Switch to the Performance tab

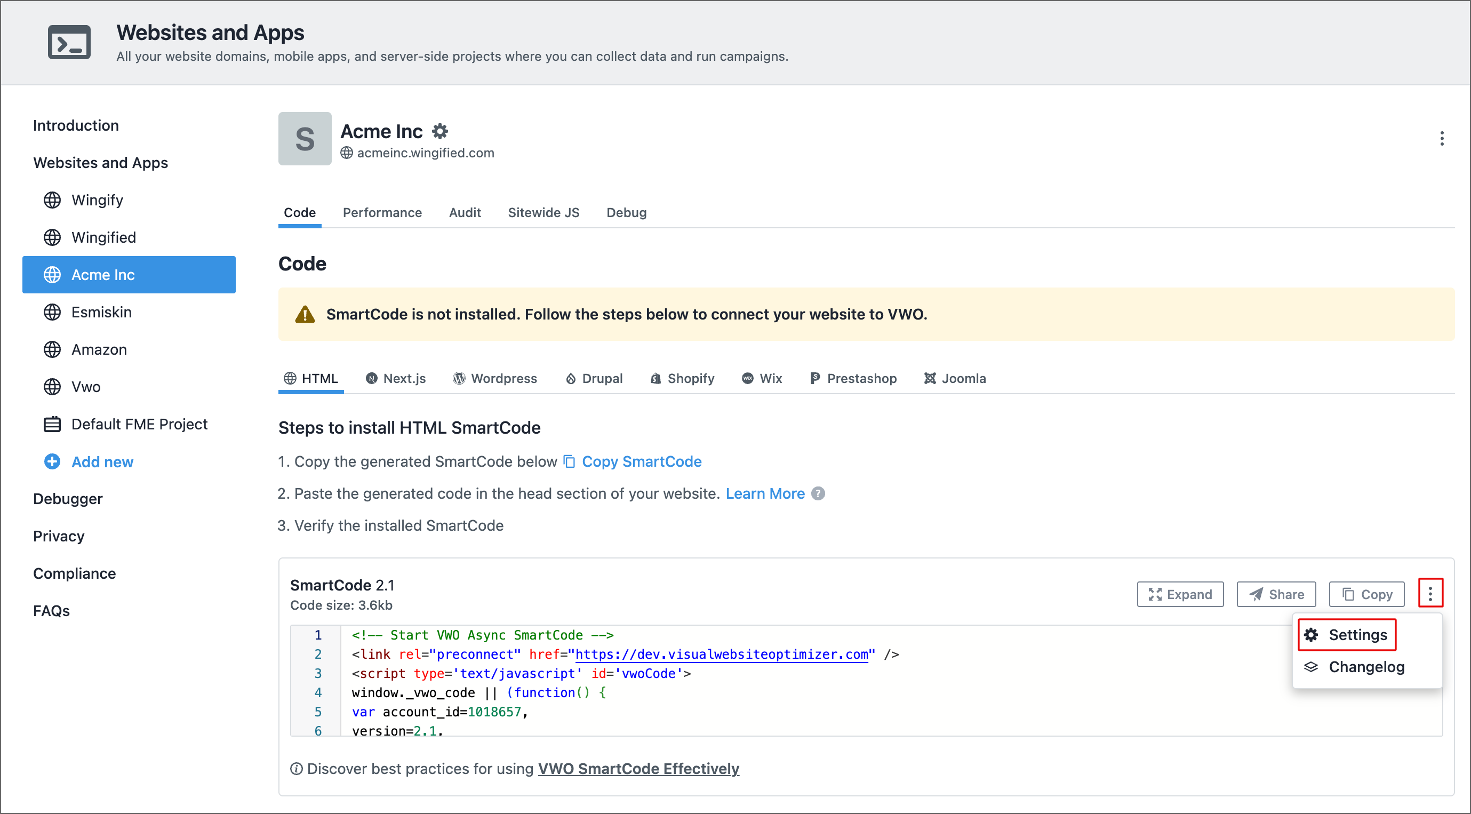click(382, 213)
